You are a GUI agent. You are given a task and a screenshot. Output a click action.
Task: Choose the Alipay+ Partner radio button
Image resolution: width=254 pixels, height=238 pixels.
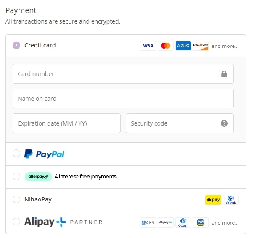point(16,222)
